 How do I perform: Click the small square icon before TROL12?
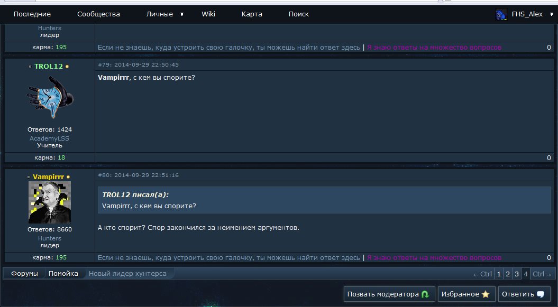(30, 67)
